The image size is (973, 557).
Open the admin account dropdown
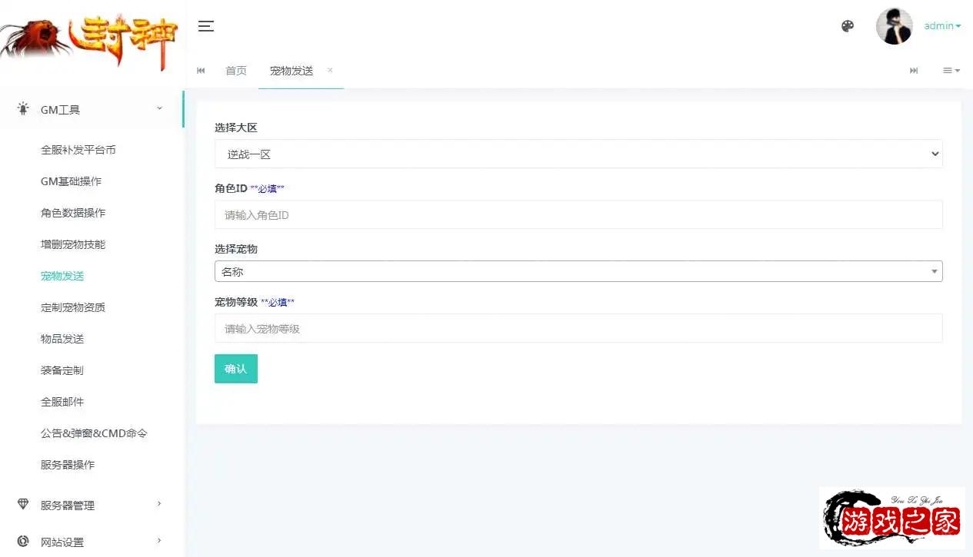(942, 26)
